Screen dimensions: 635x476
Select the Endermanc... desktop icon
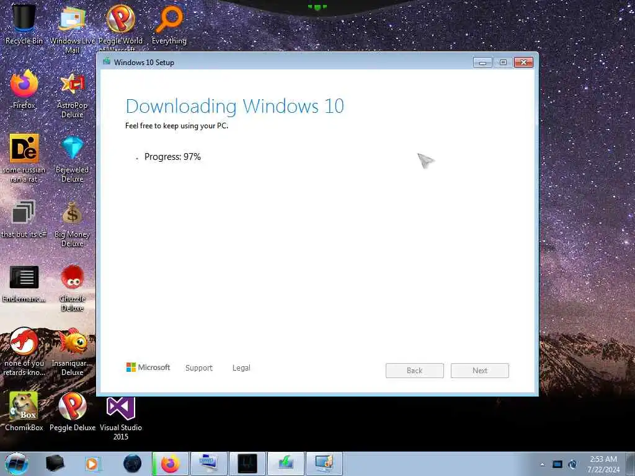click(24, 283)
